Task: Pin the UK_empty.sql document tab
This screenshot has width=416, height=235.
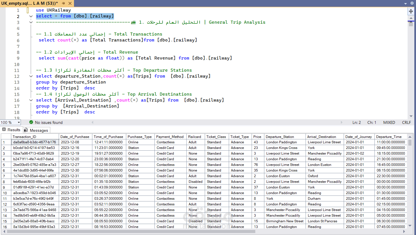Action: tap(63, 3)
